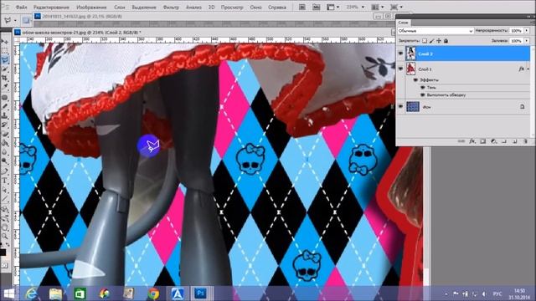Toggle visibility of Эффекты effects group

pyautogui.click(x=415, y=80)
